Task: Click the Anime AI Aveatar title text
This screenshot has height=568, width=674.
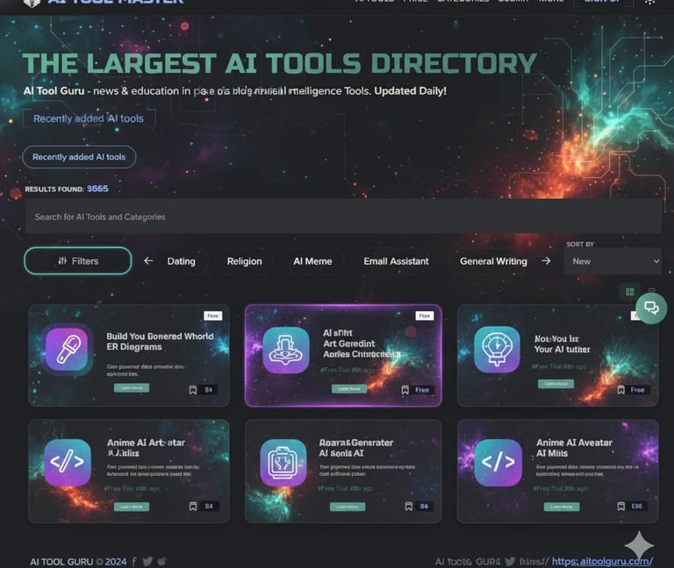Action: tap(574, 447)
